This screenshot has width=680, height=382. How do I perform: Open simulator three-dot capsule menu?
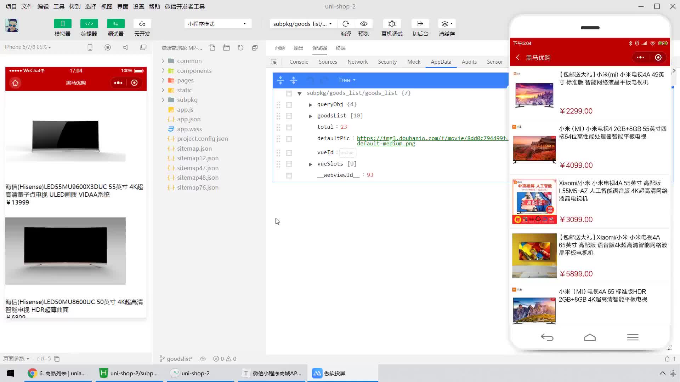[118, 83]
